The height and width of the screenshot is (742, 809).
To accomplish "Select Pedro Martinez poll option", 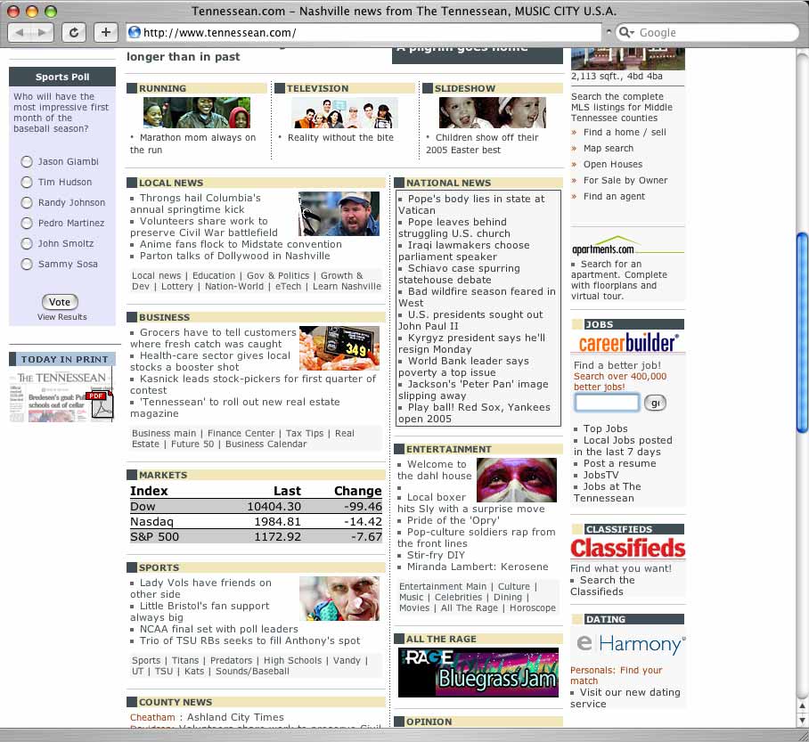I will click(27, 223).
